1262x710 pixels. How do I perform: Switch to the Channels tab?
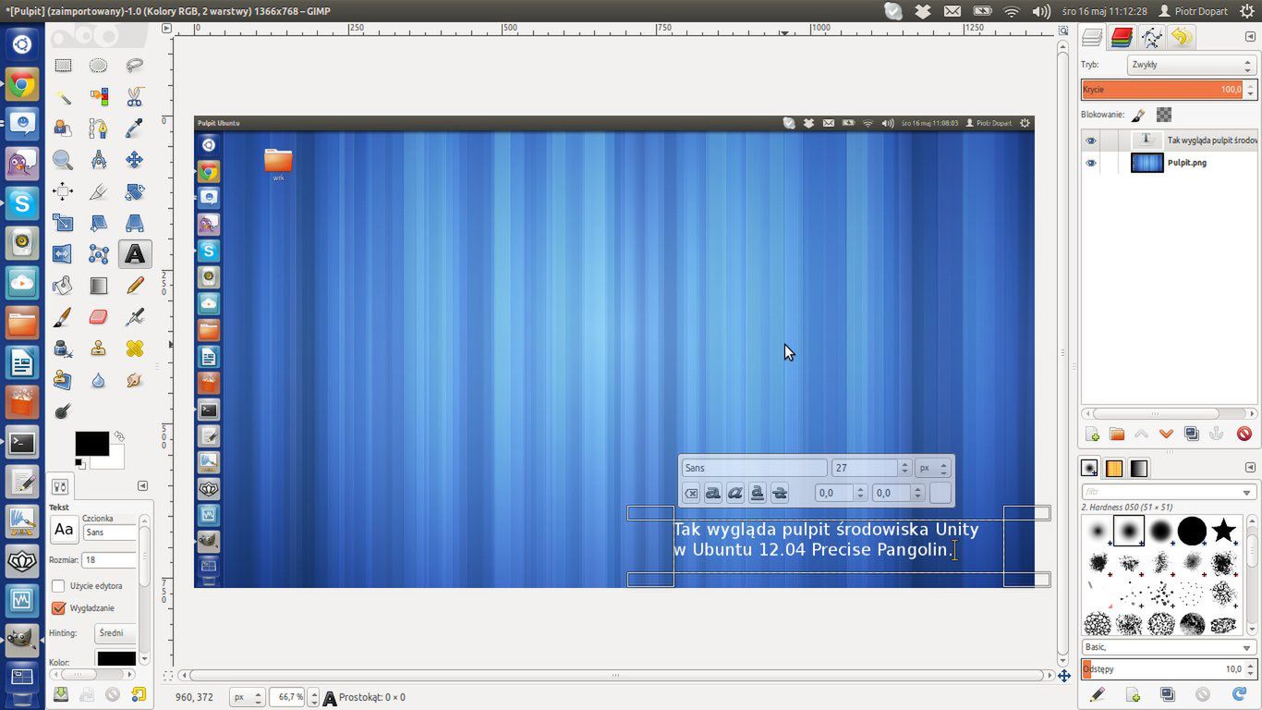(1122, 37)
